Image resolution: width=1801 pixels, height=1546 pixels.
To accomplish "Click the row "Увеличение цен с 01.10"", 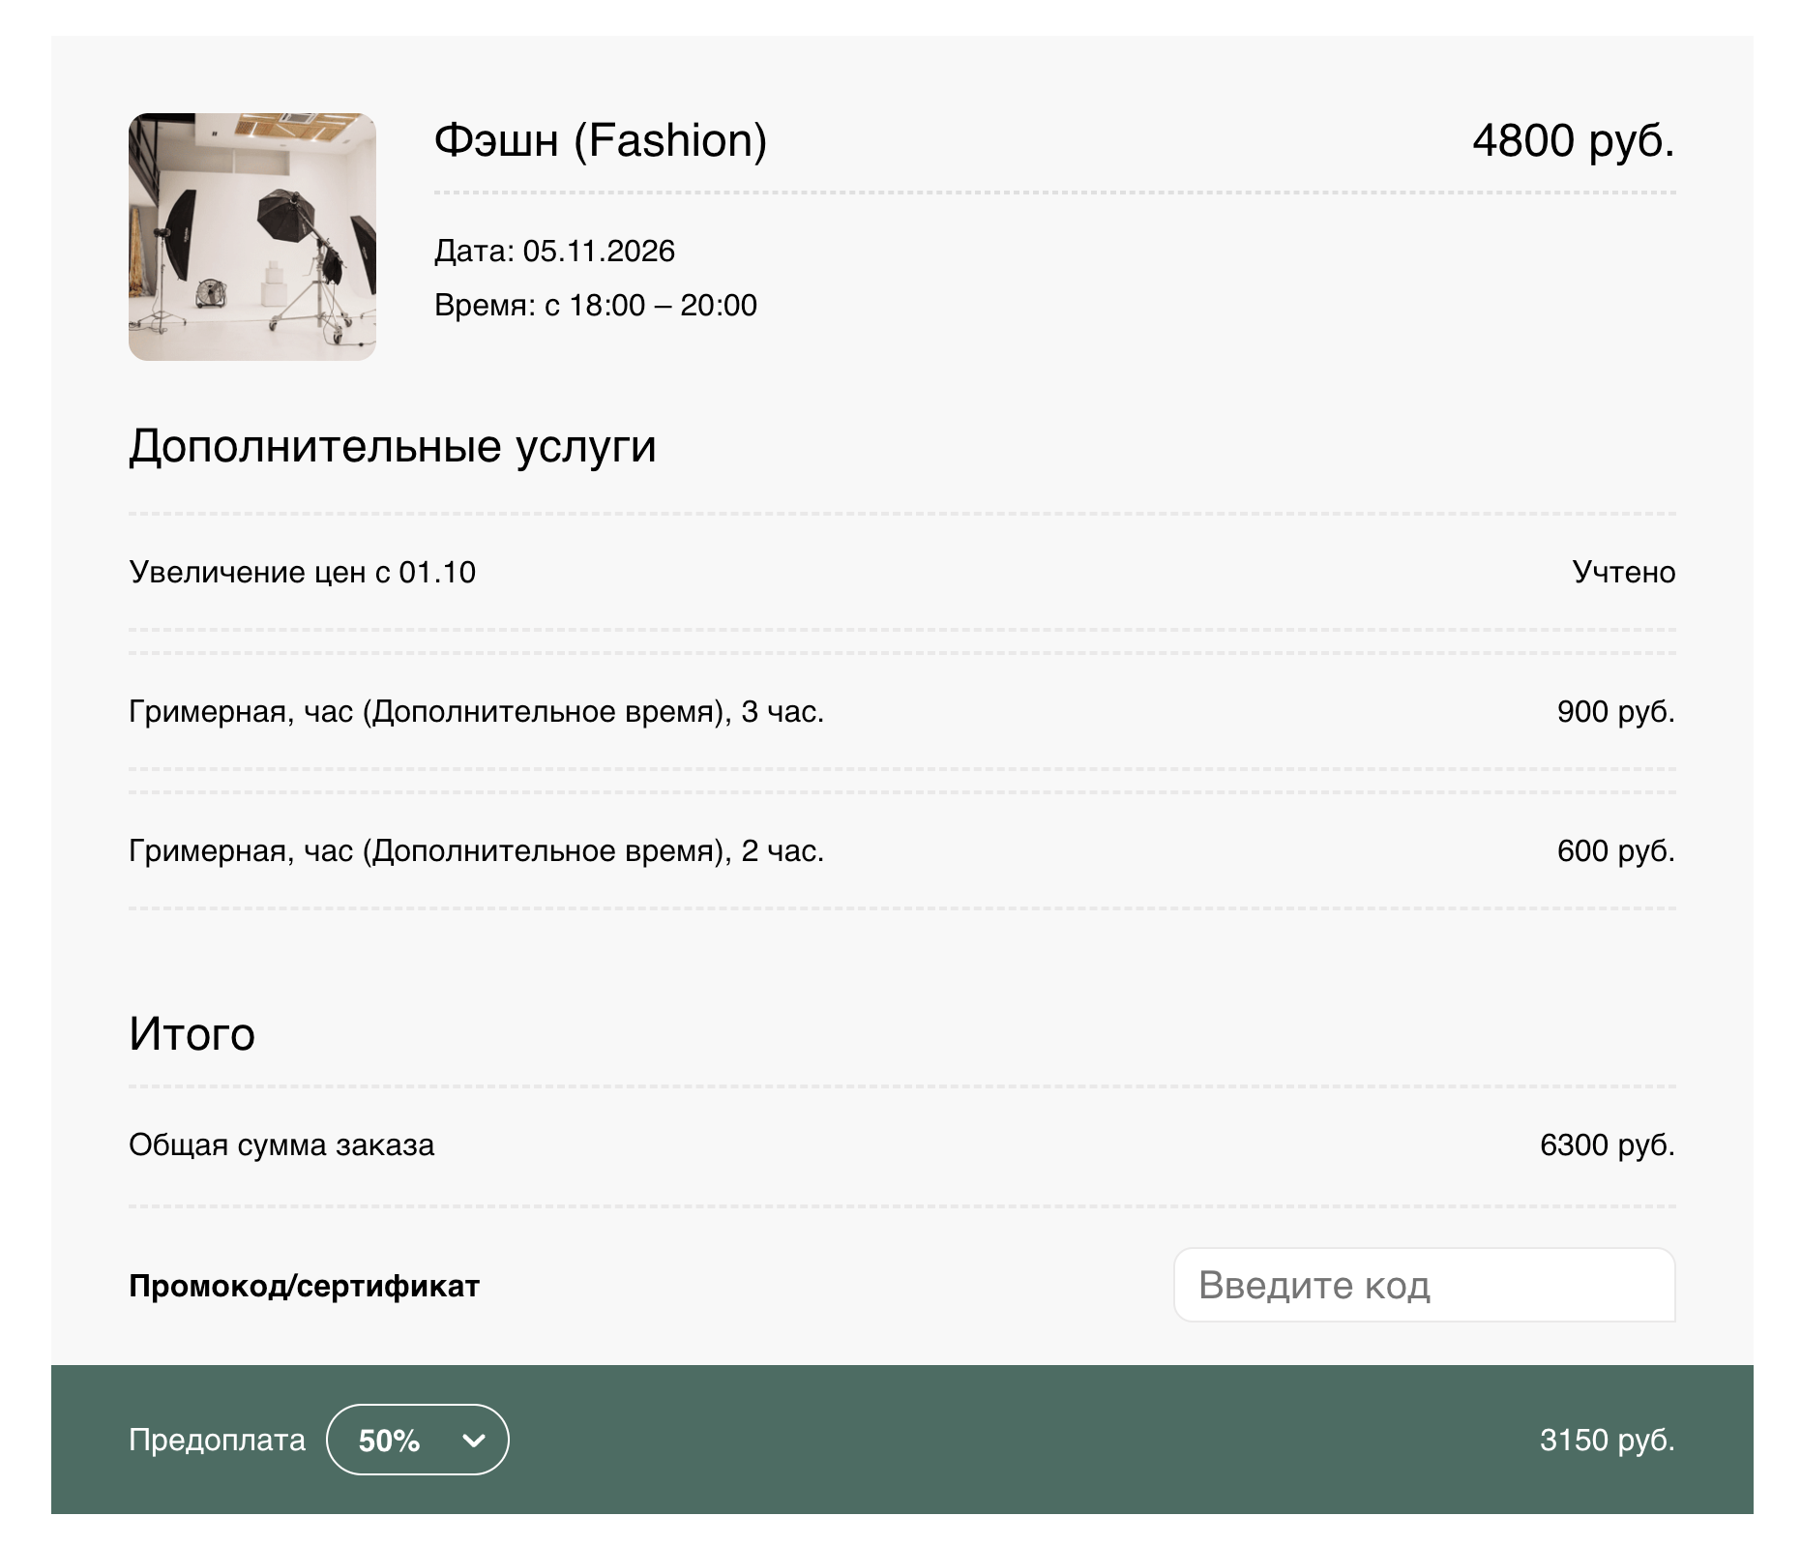I will point(901,572).
